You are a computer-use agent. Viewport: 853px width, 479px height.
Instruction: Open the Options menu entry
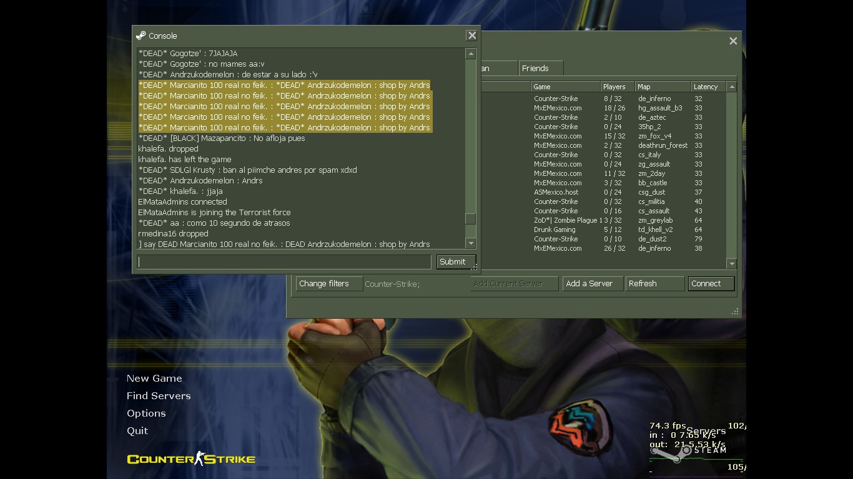[x=146, y=414]
